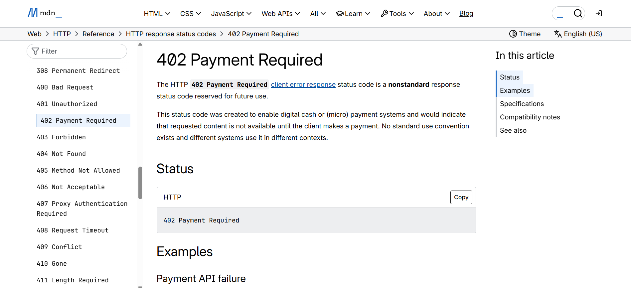The height and width of the screenshot is (288, 631).
Task: Open the About dropdown
Action: [x=436, y=14]
